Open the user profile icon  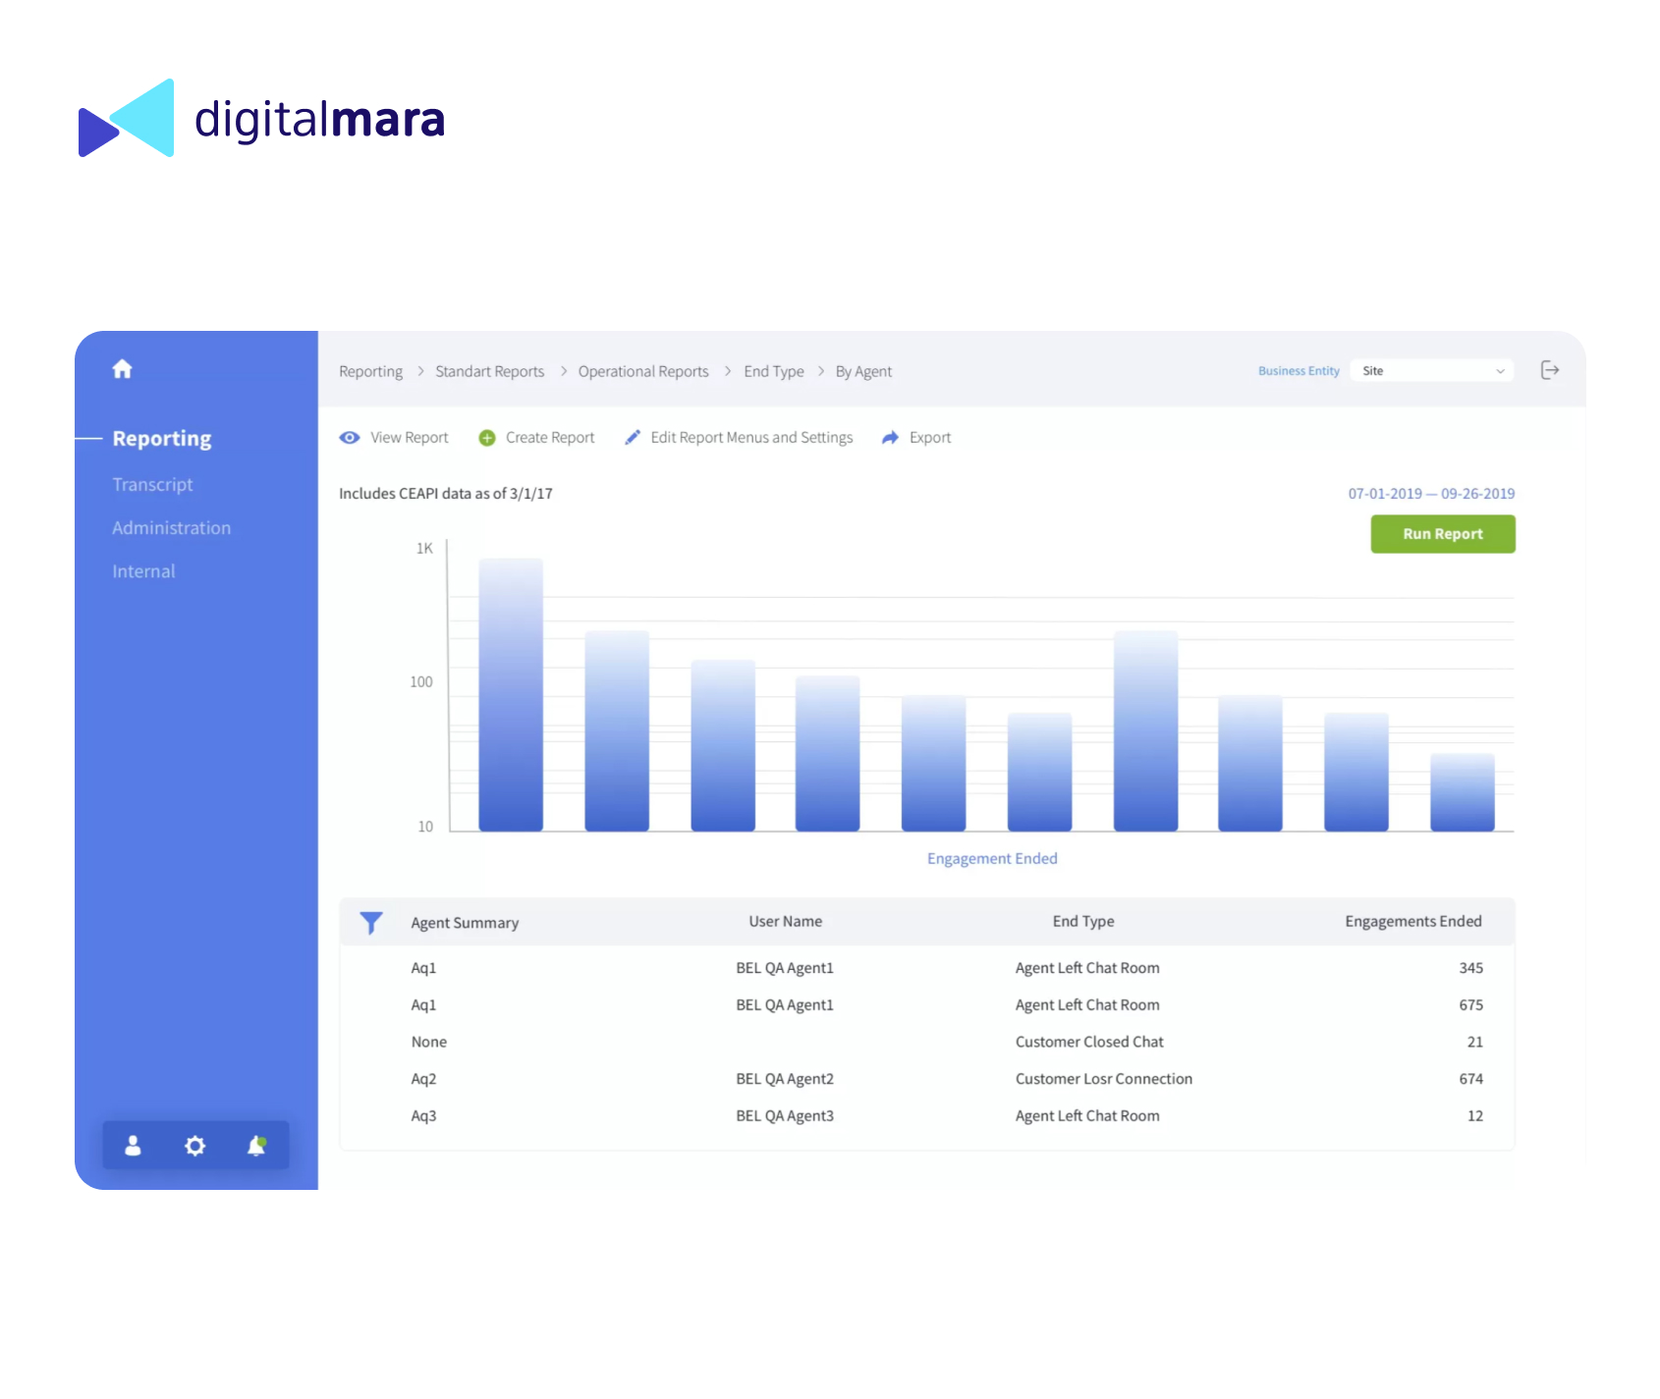134,1146
